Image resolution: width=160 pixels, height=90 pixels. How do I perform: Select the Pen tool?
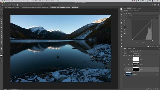1,40
